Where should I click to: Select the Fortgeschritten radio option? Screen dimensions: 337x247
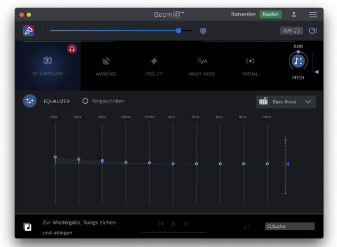[x=85, y=101]
